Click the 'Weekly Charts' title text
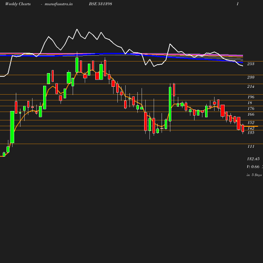 [x=18, y=4]
